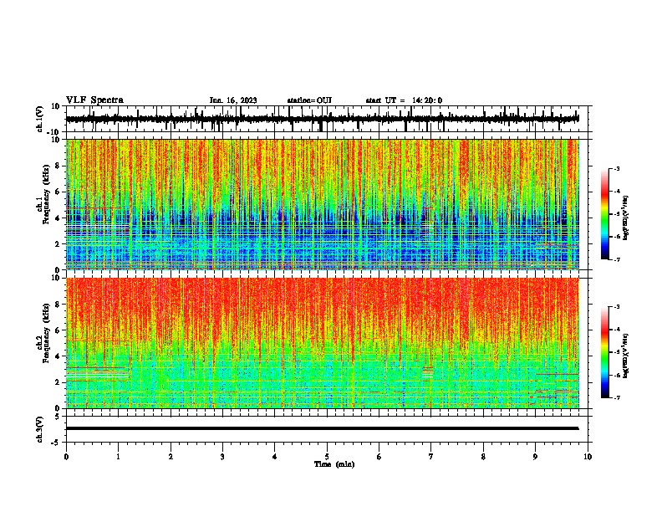This screenshot has height=512, width=662.
Task: Click the "ch.1(V)" waveform axis label
Action: 40,119
